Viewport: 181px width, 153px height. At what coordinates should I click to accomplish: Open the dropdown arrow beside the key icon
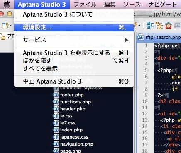[139, 26]
